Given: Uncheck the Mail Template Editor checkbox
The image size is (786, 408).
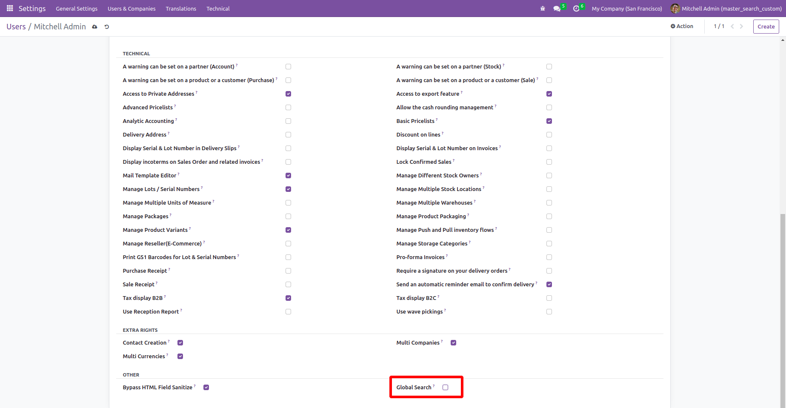Looking at the screenshot, I should [x=288, y=175].
